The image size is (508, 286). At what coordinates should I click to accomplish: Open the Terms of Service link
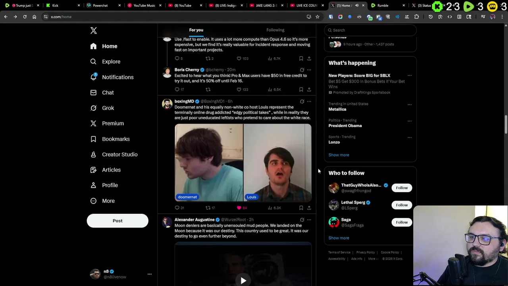(339, 253)
